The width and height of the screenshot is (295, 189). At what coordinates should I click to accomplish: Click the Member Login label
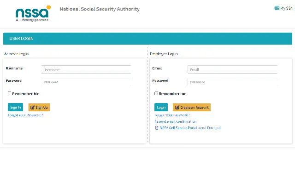point(16,54)
